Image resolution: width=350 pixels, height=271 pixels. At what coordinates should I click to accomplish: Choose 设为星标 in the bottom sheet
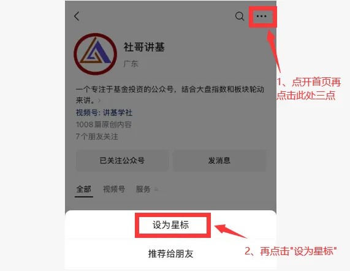click(171, 225)
